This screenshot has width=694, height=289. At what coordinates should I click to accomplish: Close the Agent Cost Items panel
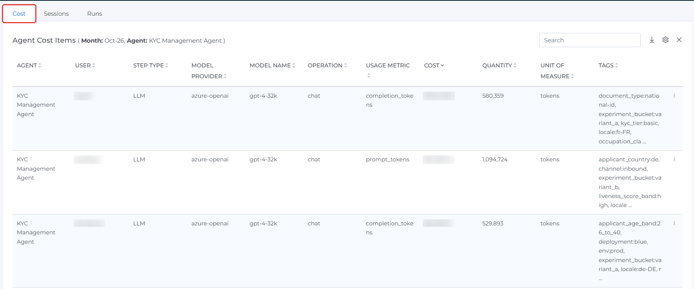[x=679, y=40]
